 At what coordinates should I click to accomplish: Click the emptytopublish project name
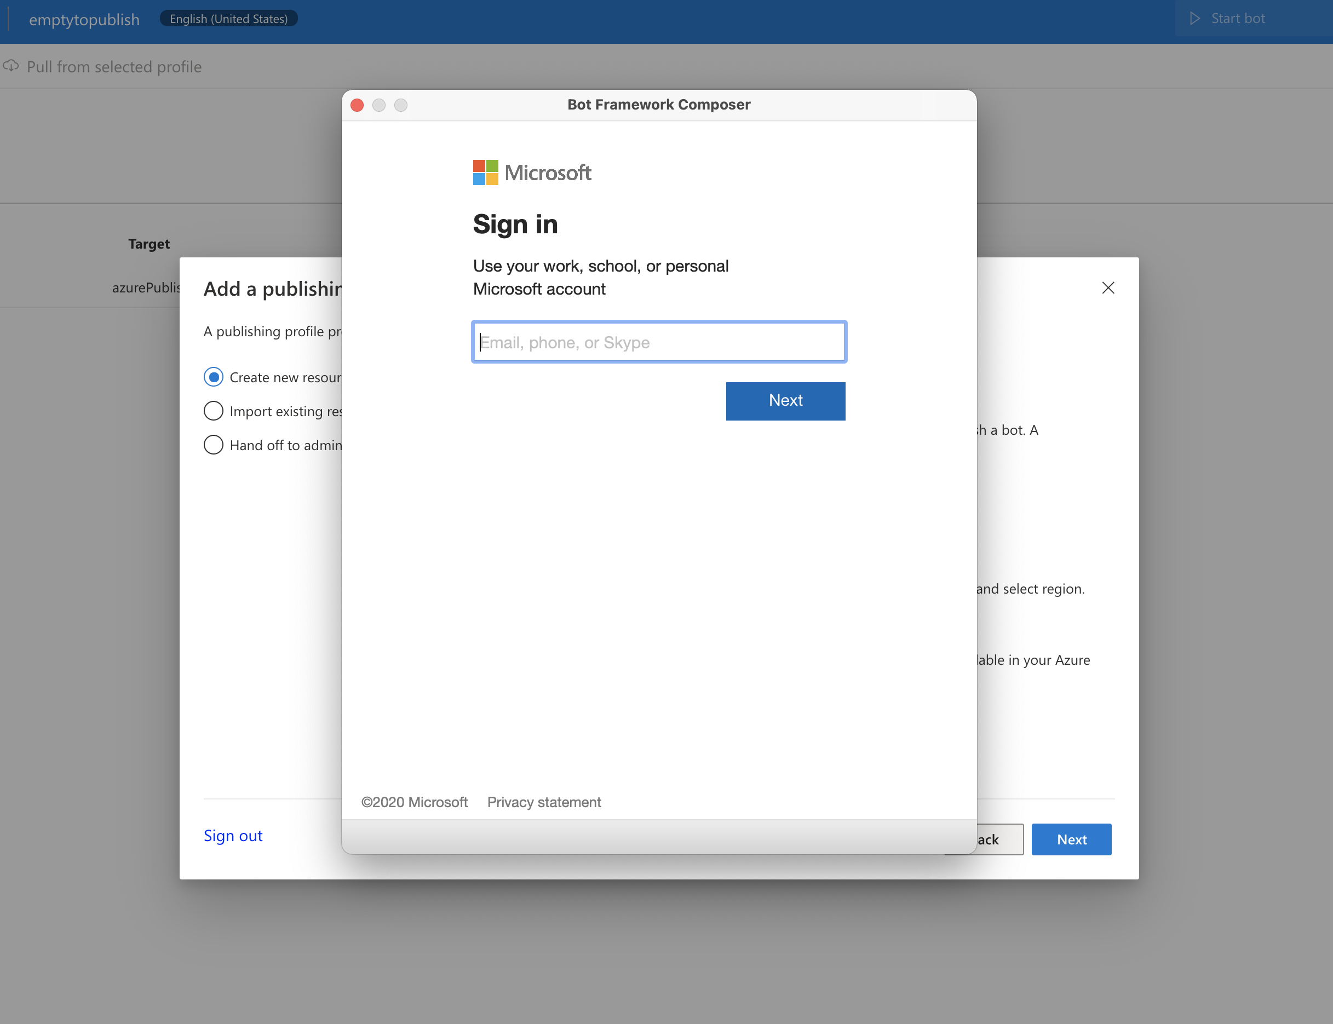pos(84,20)
